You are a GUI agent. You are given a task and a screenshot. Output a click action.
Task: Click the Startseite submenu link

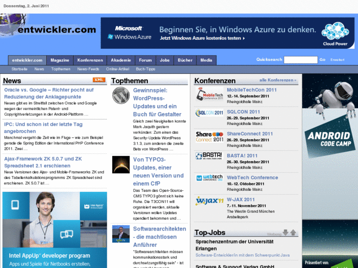coord(19,69)
